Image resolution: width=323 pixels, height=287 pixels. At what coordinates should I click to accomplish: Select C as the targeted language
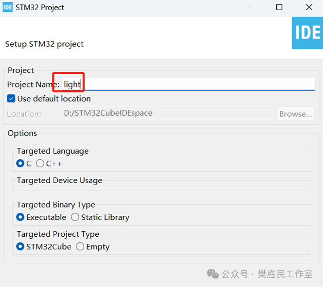pyautogui.click(x=20, y=163)
